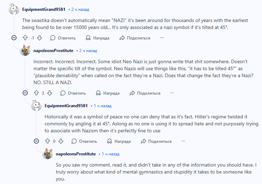262x184 pixels.
Task: Downvote the comment with 0 score
Action: (61, 141)
